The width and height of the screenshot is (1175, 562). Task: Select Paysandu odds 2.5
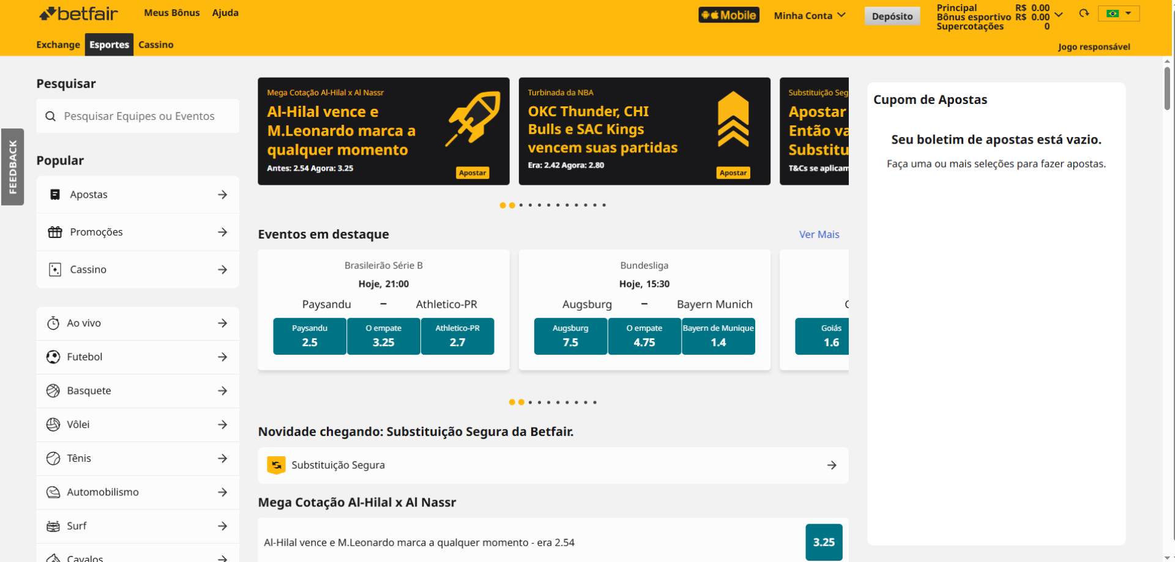pos(310,336)
